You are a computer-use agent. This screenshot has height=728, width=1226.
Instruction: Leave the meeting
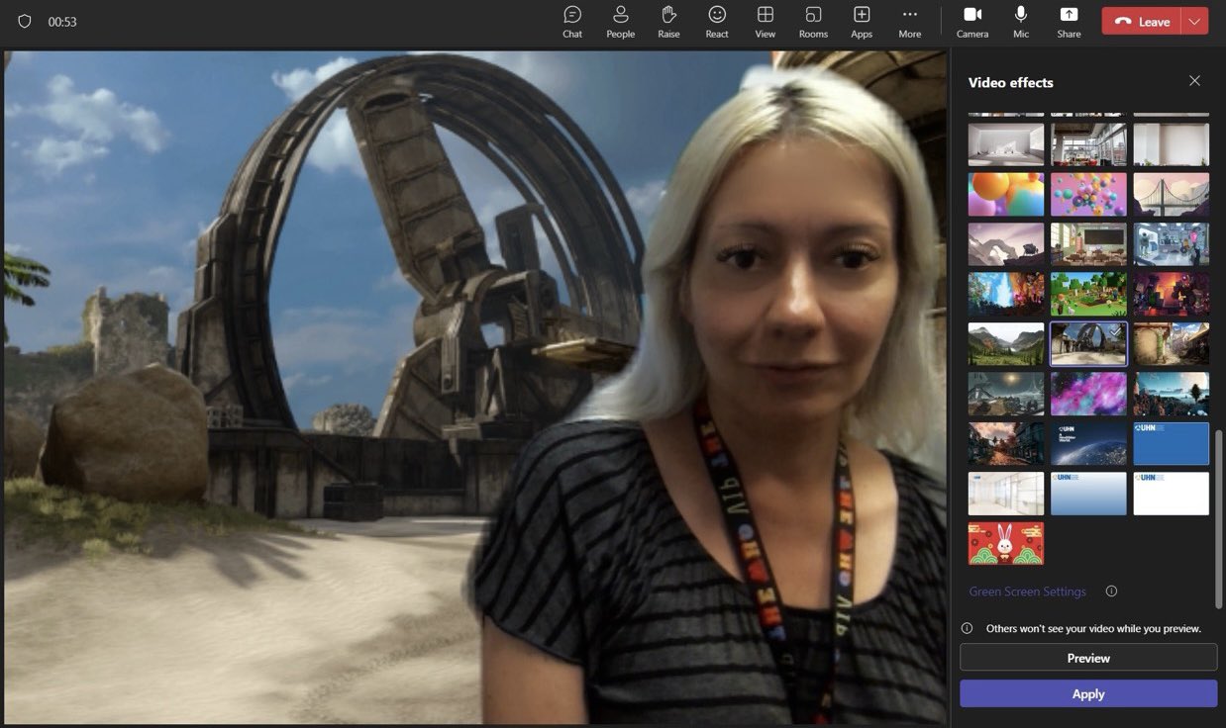tap(1142, 21)
